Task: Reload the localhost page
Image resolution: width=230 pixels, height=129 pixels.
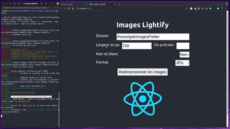Action: coord(69,9)
